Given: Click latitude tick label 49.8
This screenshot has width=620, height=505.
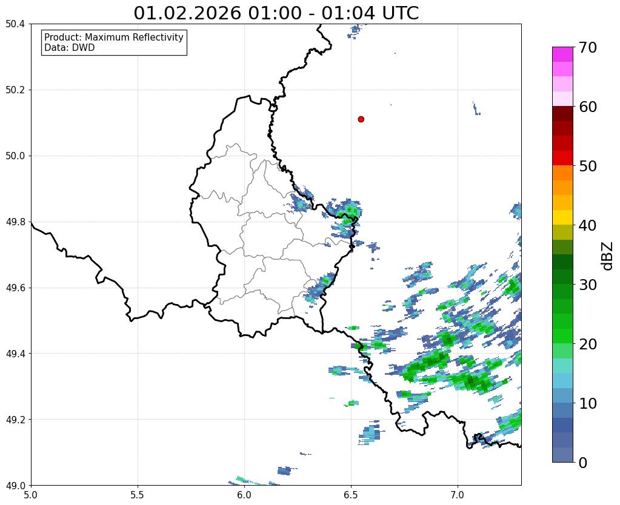Looking at the screenshot, I should [15, 222].
